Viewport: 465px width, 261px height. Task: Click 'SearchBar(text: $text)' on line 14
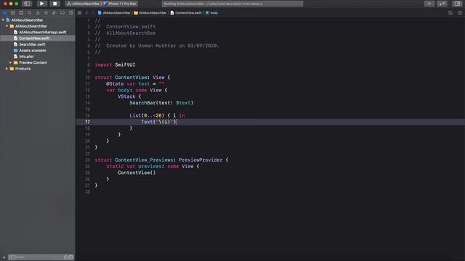point(161,103)
